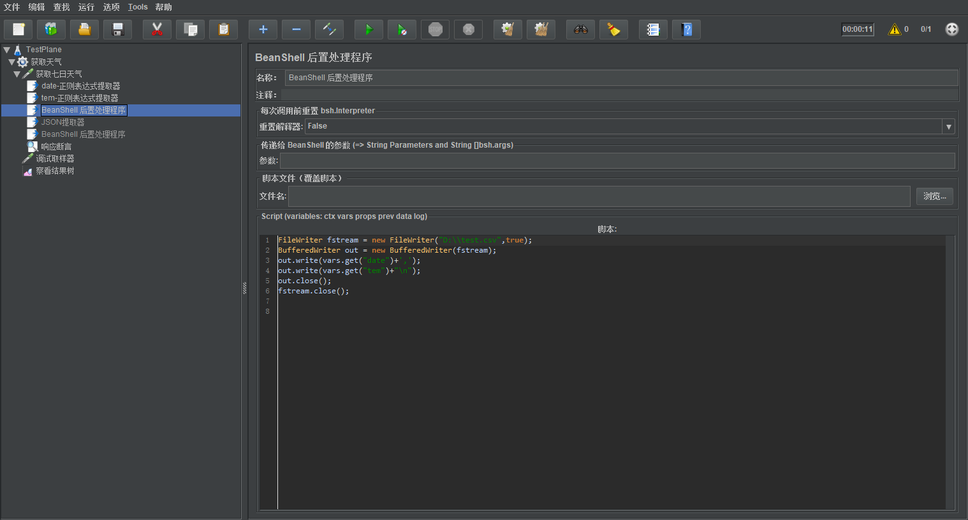Viewport: 968px width, 520px height.
Task: Click the 文件名 script file input field
Action: tap(598, 196)
